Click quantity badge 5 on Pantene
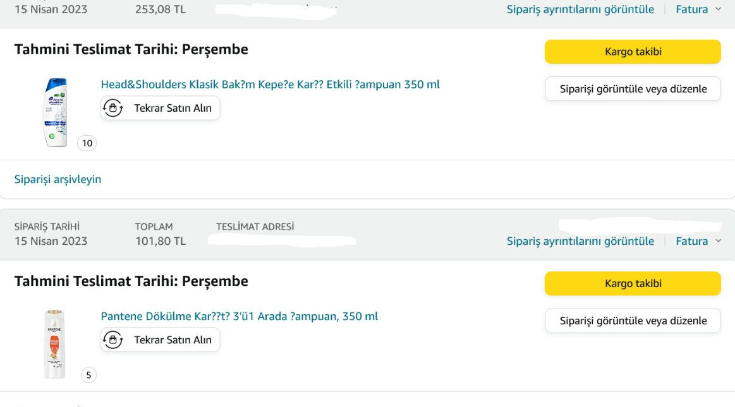 click(x=88, y=375)
